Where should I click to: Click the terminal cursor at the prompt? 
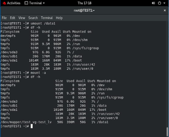tap(32, 126)
